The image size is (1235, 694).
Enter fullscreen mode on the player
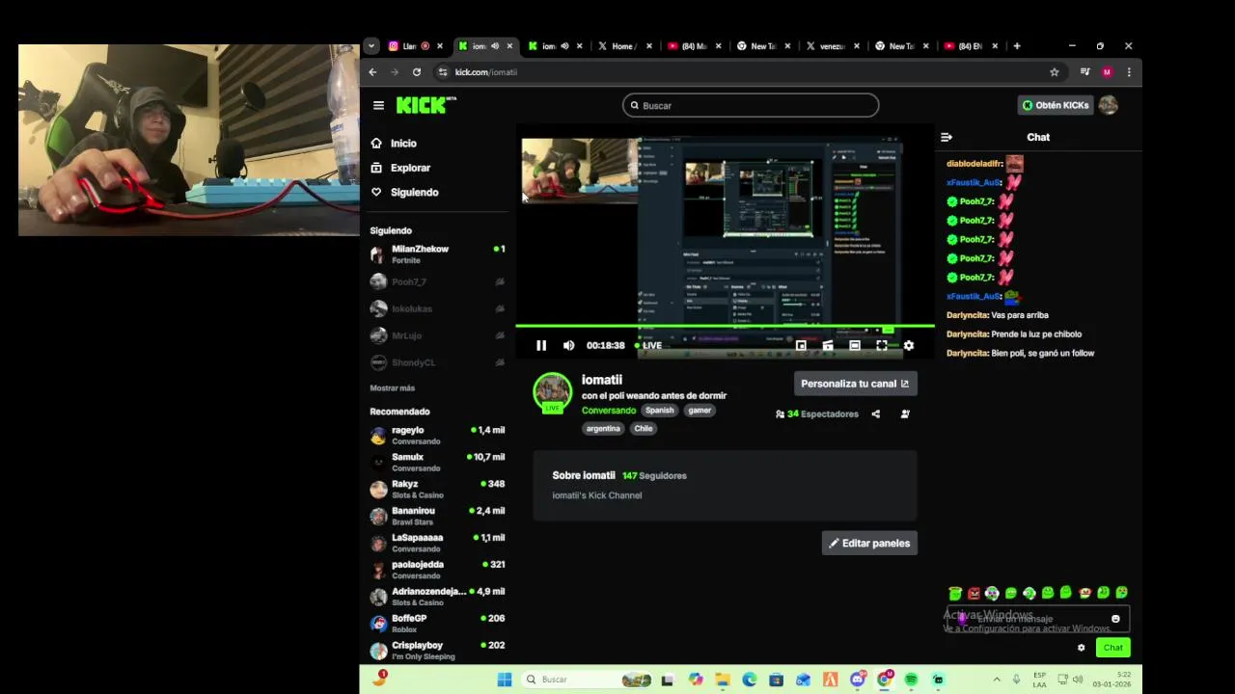pyautogui.click(x=881, y=345)
